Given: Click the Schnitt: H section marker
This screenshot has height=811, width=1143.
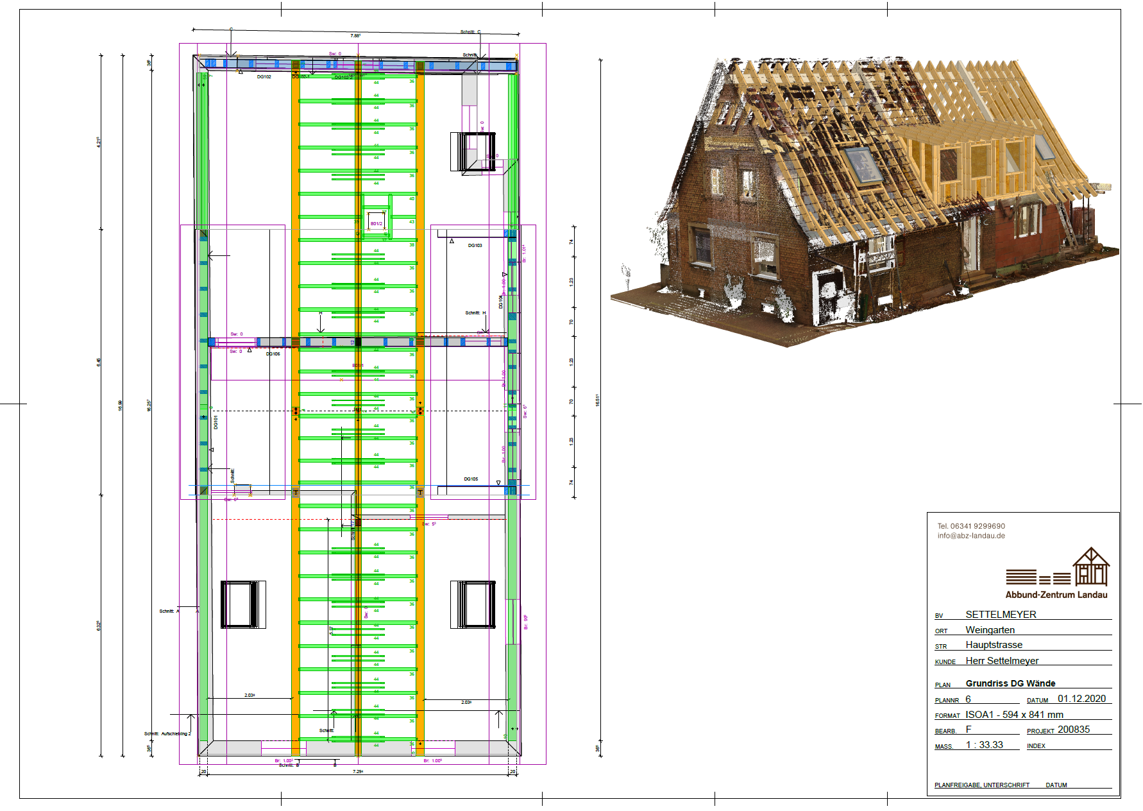Looking at the screenshot, I should click(475, 313).
